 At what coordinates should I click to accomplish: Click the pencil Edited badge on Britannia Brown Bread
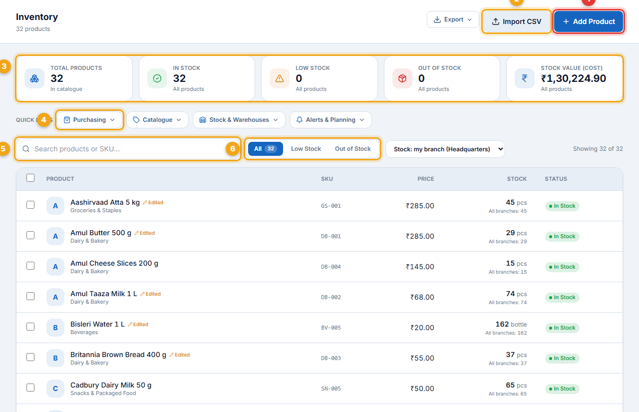(x=180, y=355)
